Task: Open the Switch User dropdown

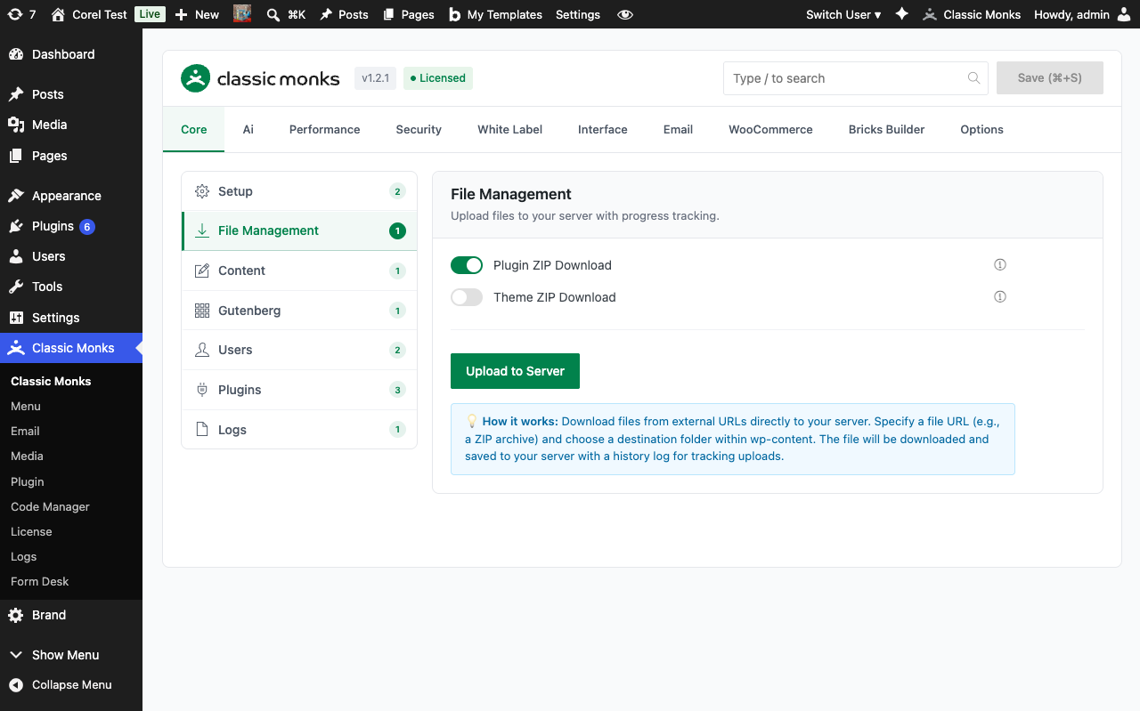Action: pyautogui.click(x=843, y=14)
